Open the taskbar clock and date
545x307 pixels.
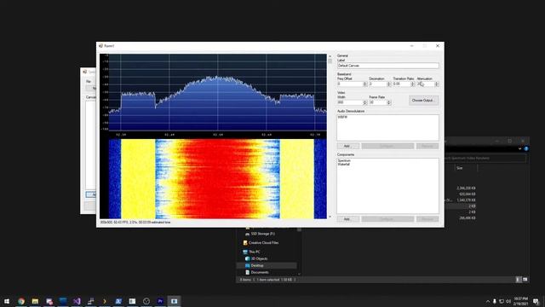pyautogui.click(x=520, y=301)
